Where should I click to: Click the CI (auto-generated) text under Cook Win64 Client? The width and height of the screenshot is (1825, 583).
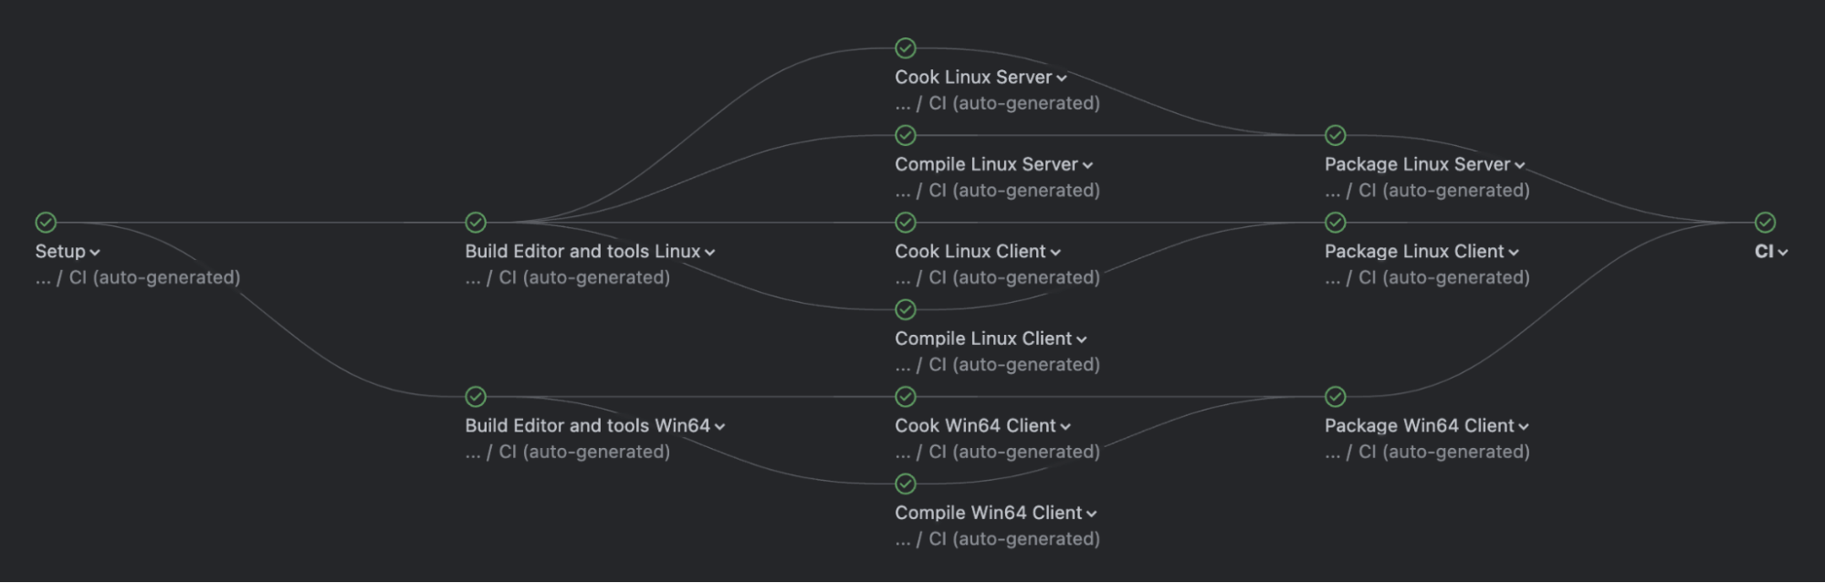point(1014,453)
